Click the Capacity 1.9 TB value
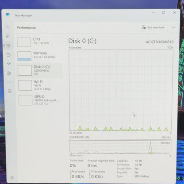Screen dimensions: 184x184 click(138, 161)
